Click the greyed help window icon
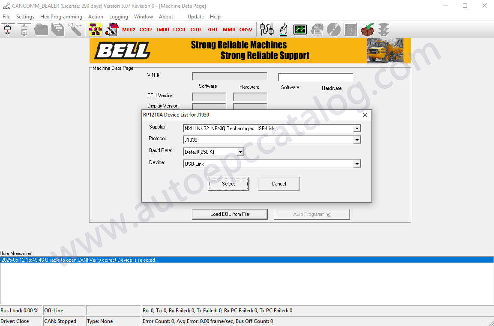This screenshot has height=326, width=494. point(350,30)
